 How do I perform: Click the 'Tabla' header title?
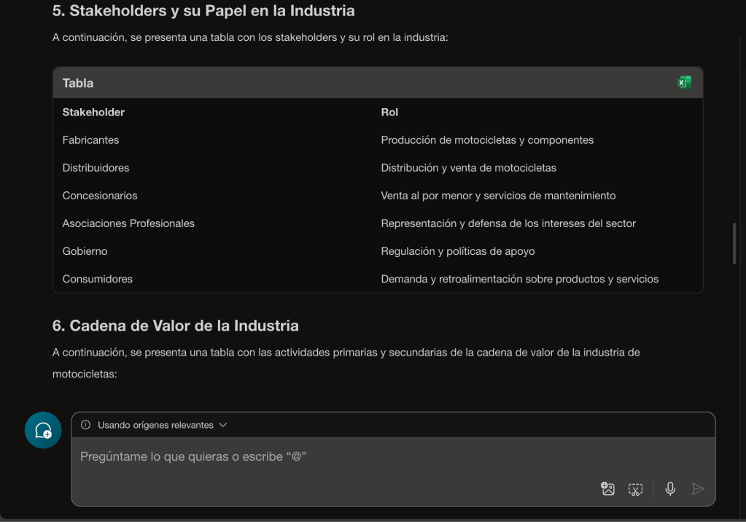point(78,83)
